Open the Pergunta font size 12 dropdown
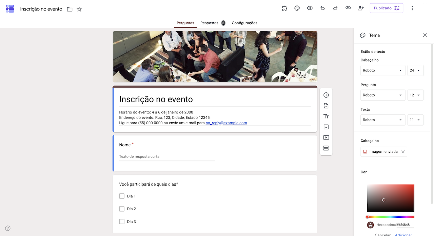Image resolution: width=434 pixels, height=236 pixels. (x=415, y=95)
